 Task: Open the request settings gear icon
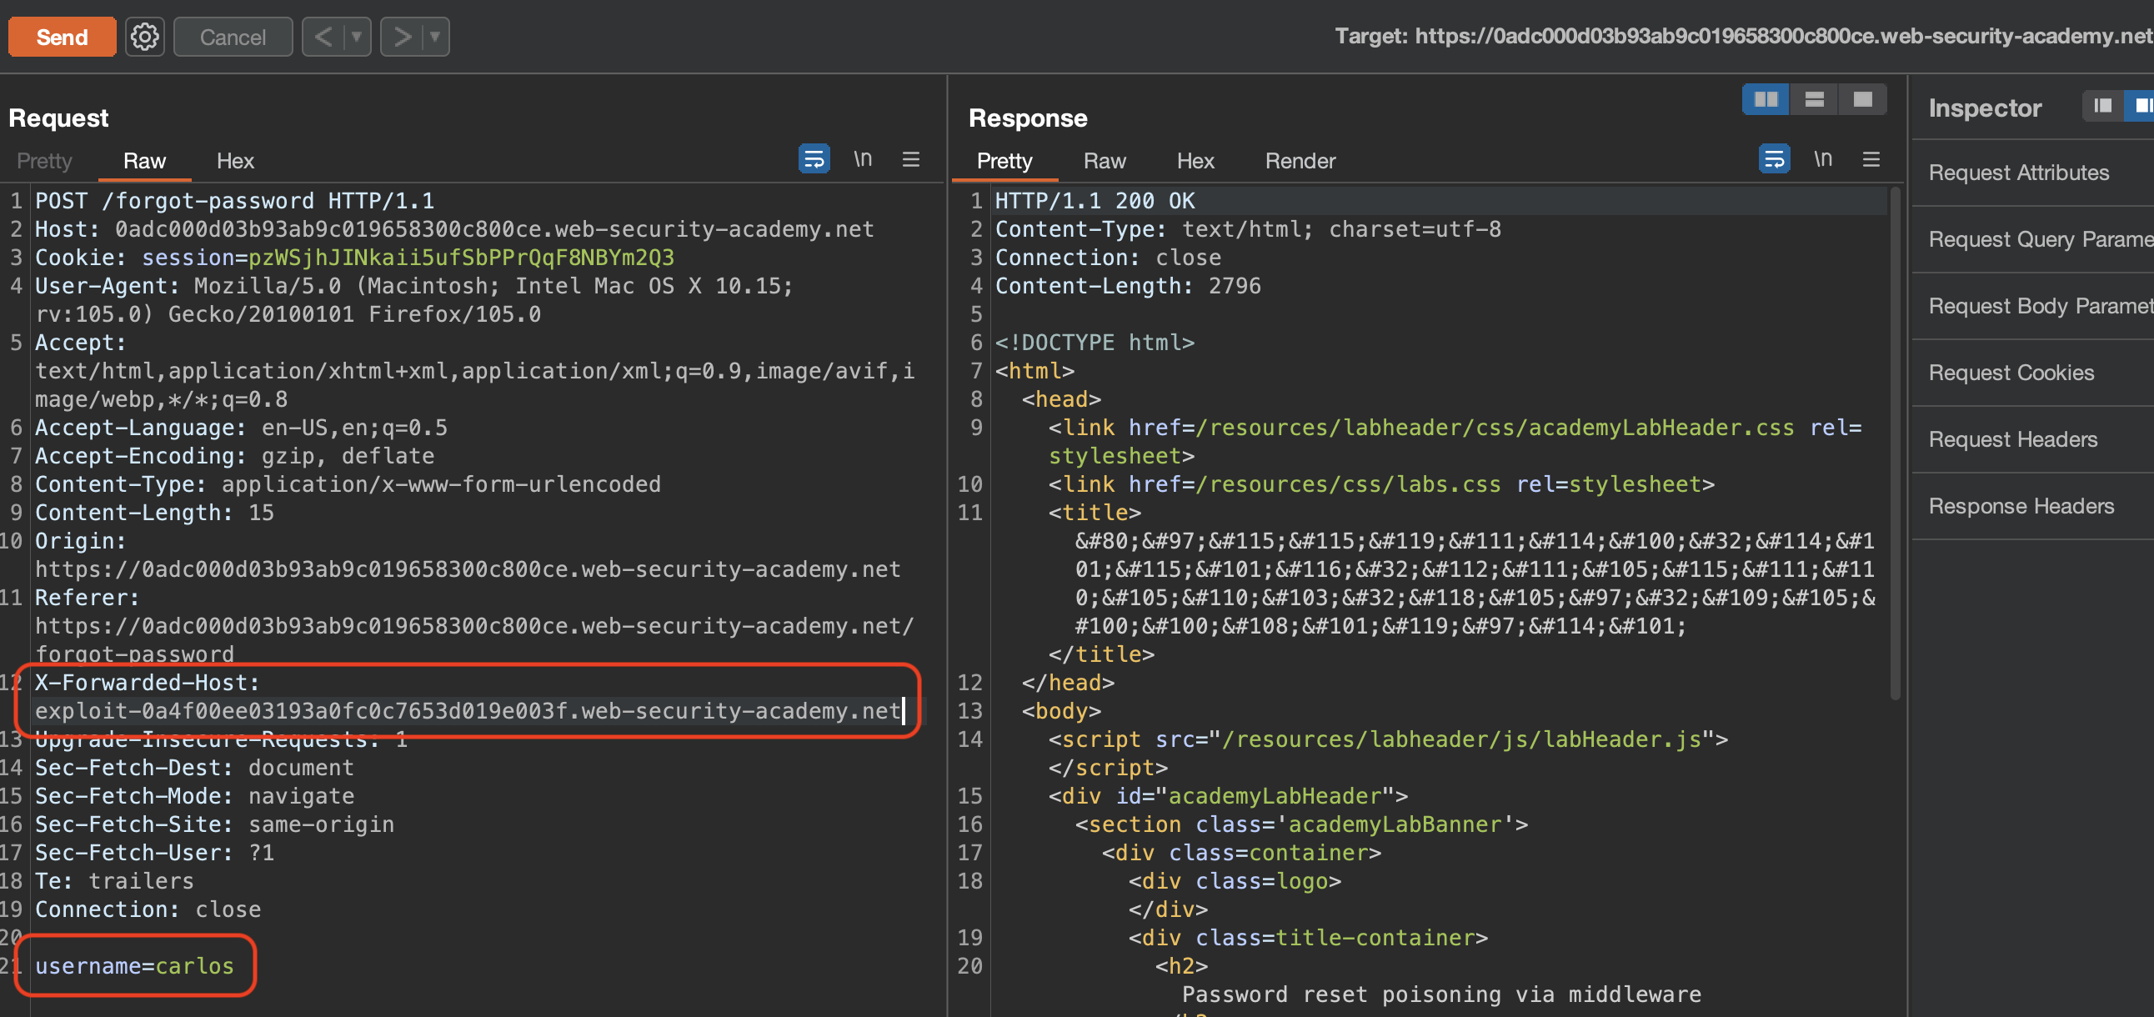(145, 37)
